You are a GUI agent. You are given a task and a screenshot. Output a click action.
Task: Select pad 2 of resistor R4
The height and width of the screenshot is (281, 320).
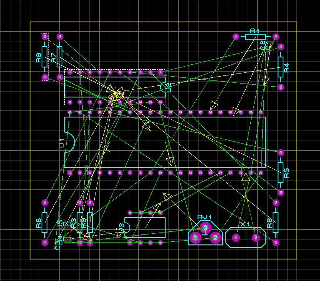(281, 87)
